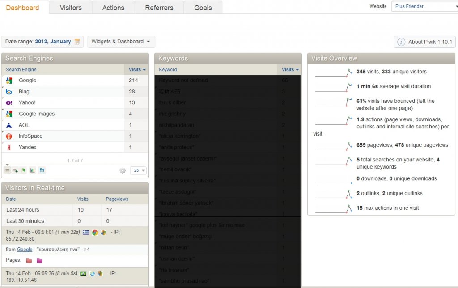Show the goals table via green flag icon
This screenshot has width=458, height=288.
pyautogui.click(x=24, y=170)
